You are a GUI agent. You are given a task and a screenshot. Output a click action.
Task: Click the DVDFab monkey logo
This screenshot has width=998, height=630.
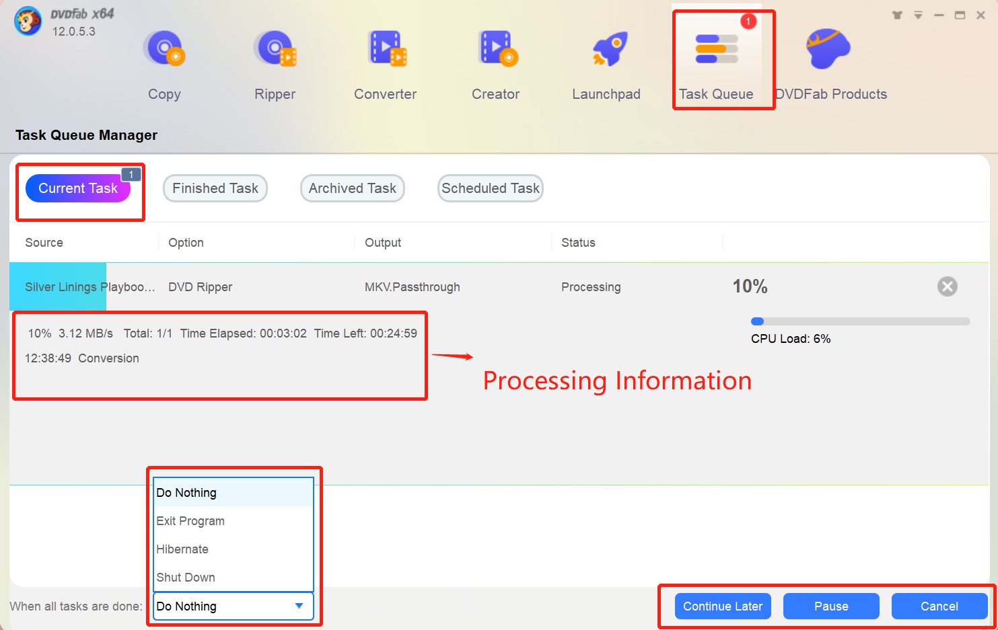(x=28, y=22)
